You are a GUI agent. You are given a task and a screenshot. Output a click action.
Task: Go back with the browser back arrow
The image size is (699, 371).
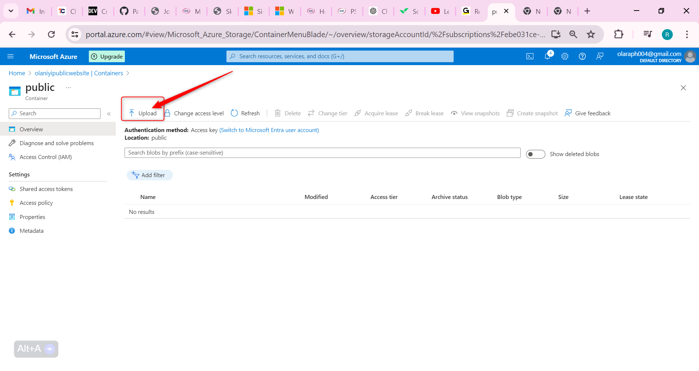click(x=12, y=35)
